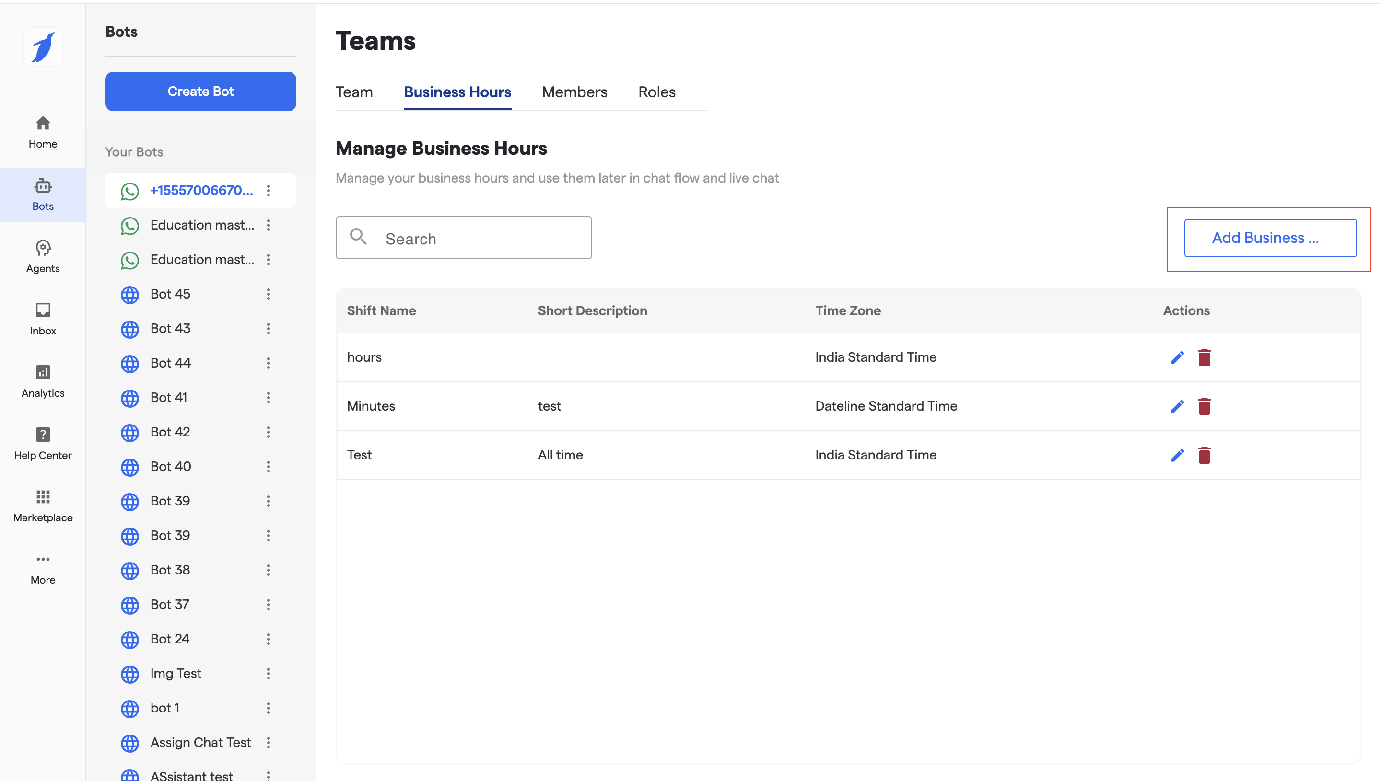
Task: Go to Inbox from the sidebar
Action: point(43,319)
